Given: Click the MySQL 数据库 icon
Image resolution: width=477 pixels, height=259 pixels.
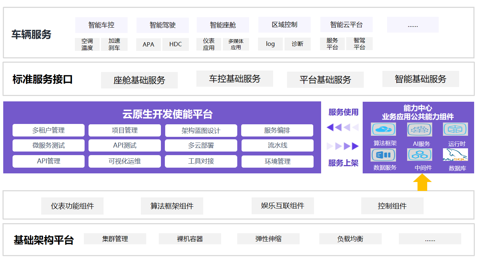Looking at the screenshot, I should coord(455,155).
